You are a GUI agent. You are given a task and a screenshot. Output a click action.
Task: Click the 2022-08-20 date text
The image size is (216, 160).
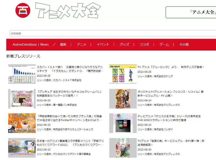[x=144, y=149]
